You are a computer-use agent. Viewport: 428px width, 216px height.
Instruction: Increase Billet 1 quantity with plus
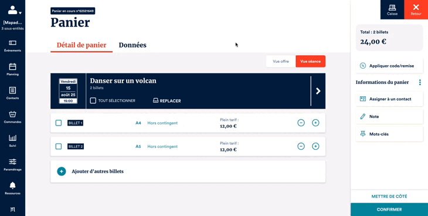[x=315, y=123]
